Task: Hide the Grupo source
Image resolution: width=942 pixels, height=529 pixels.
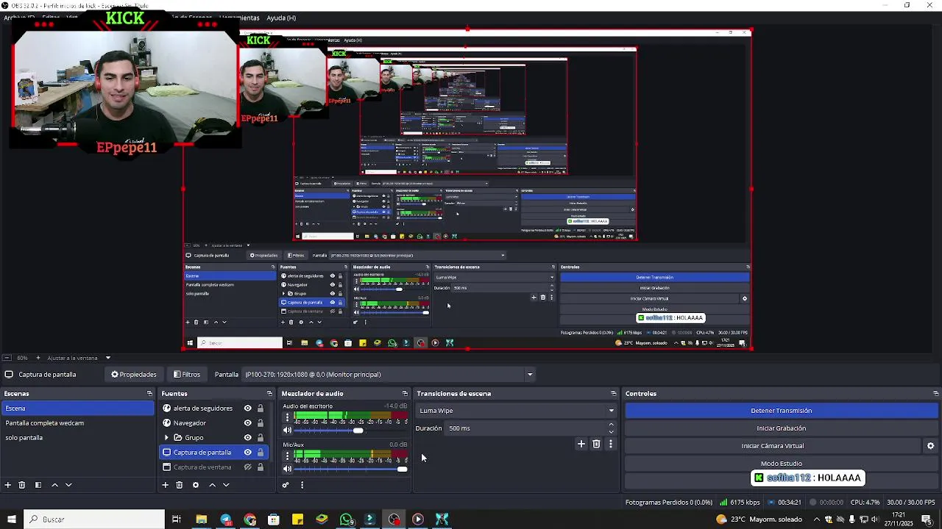Action: point(248,438)
